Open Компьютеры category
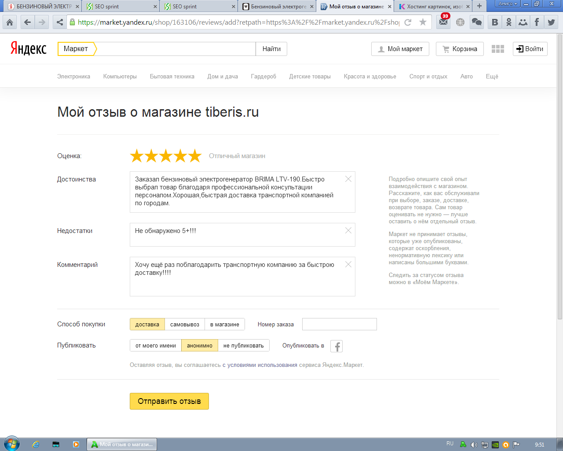 pyautogui.click(x=120, y=76)
